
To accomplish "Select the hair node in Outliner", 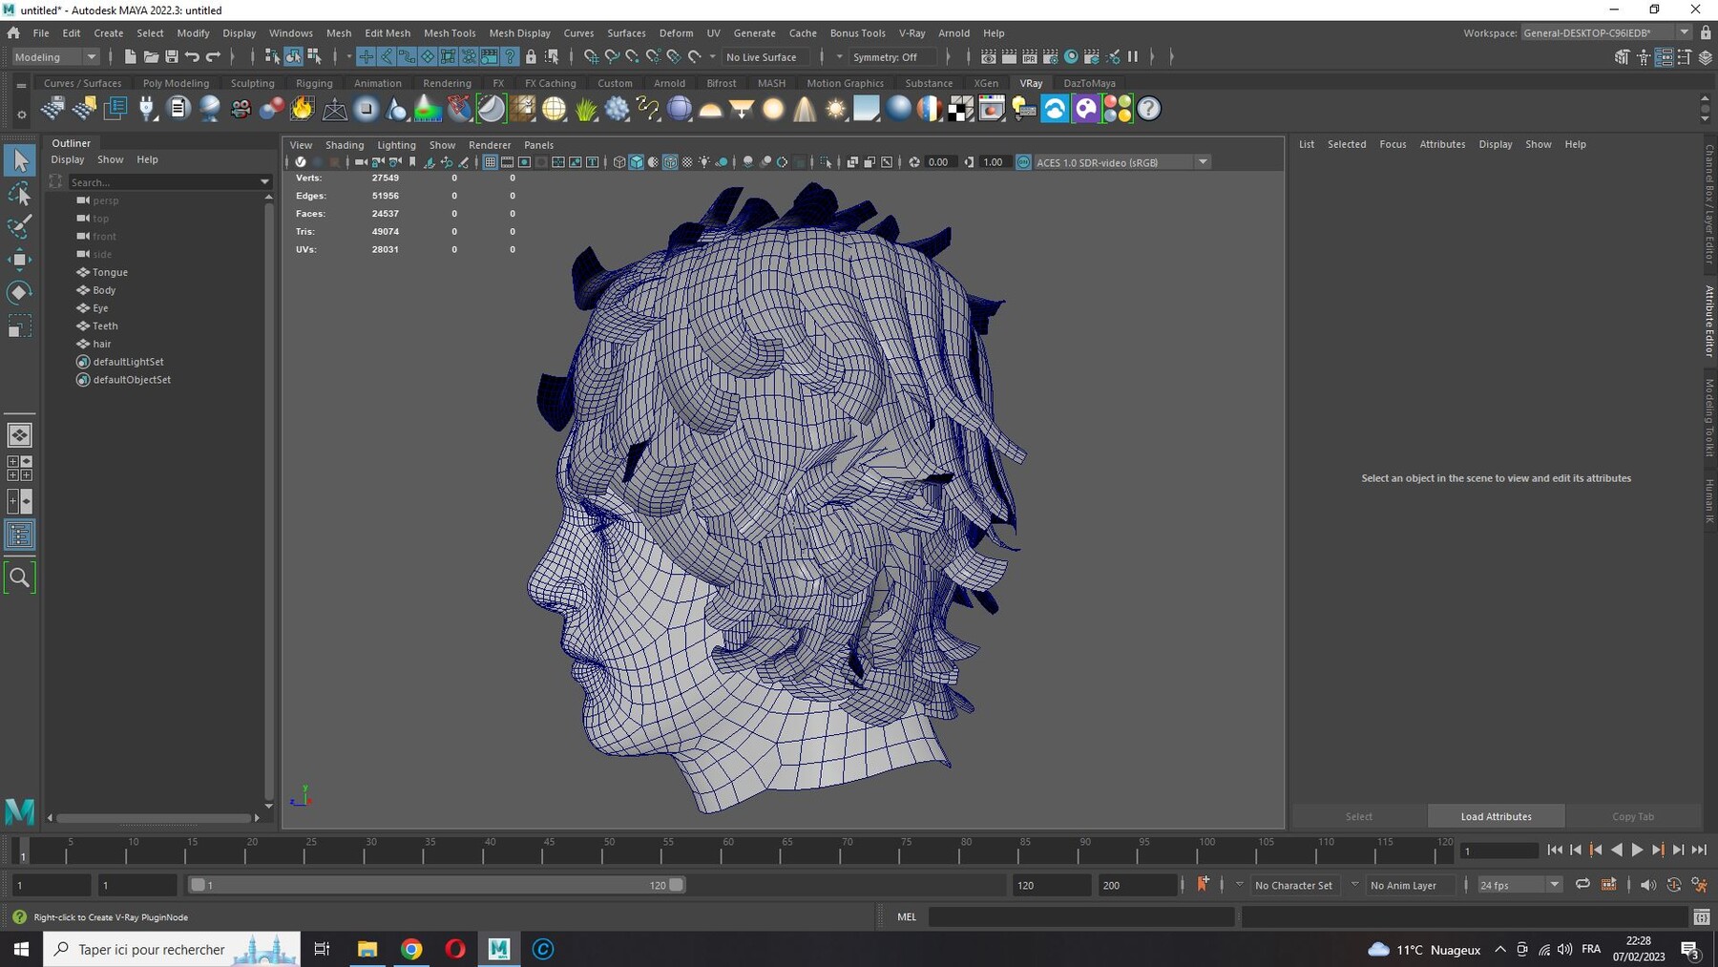I will click(x=102, y=344).
